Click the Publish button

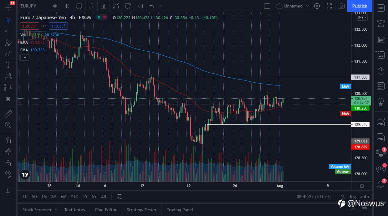pos(360,6)
